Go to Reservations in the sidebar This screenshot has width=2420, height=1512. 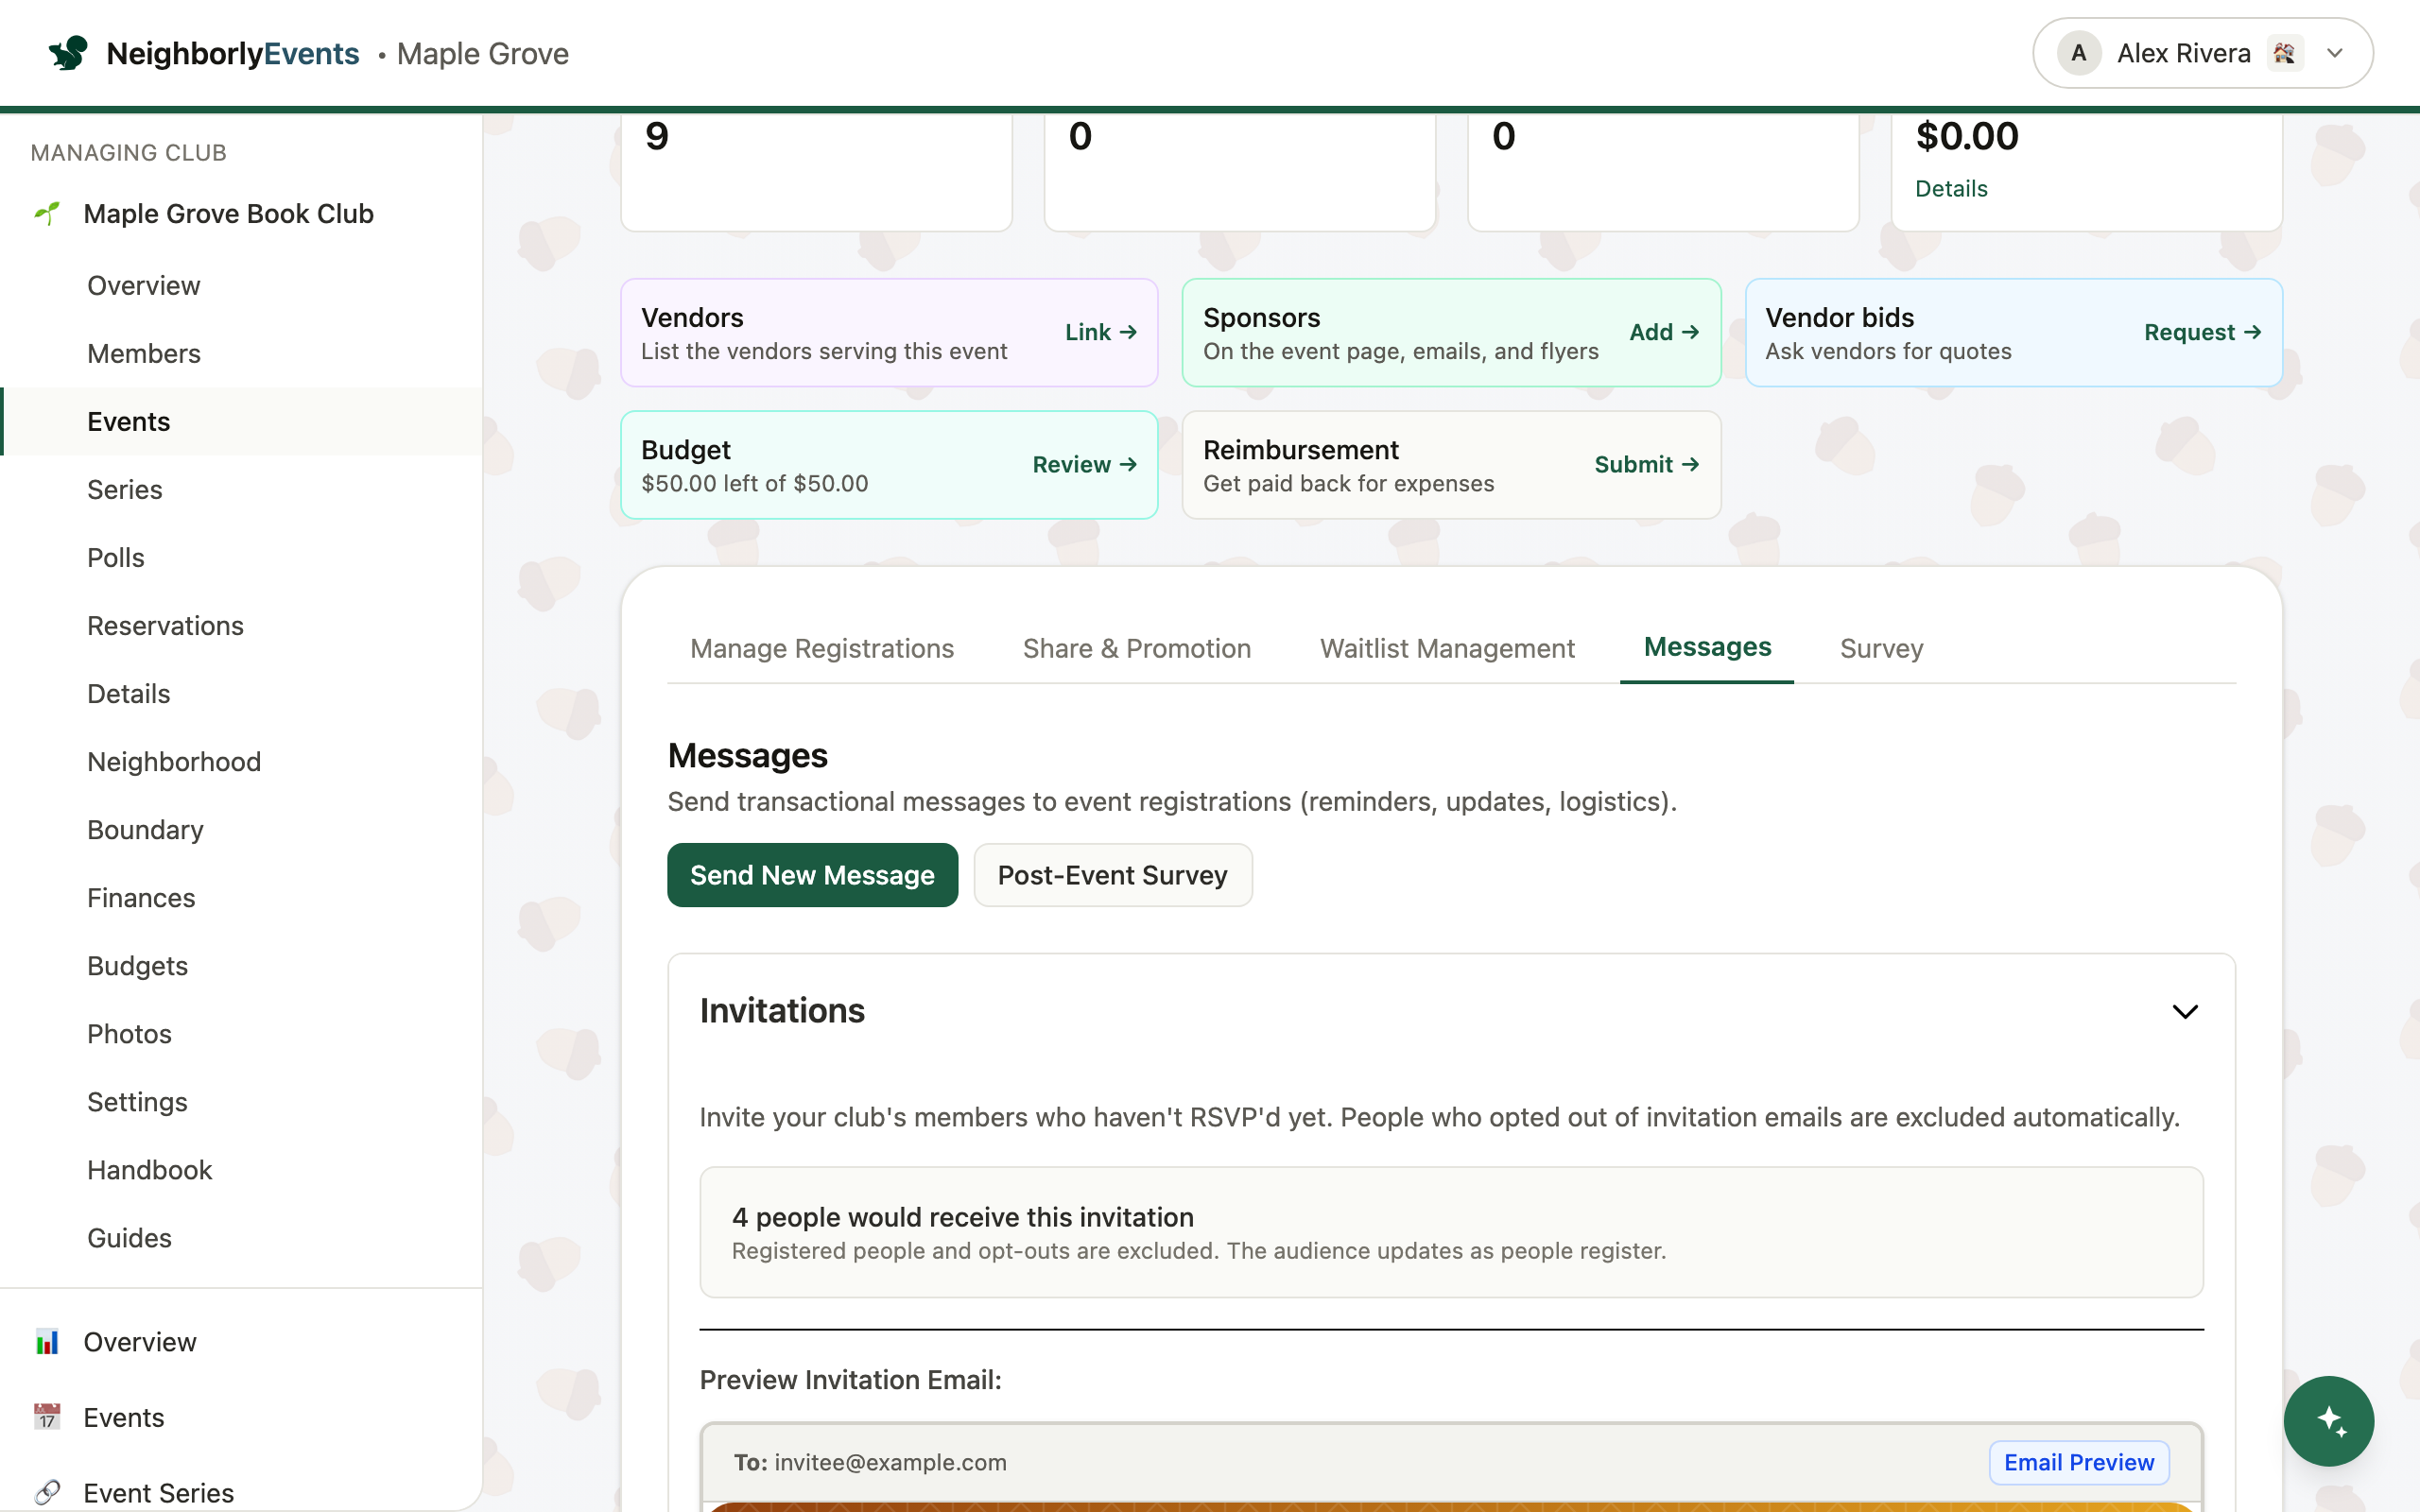coord(241,625)
